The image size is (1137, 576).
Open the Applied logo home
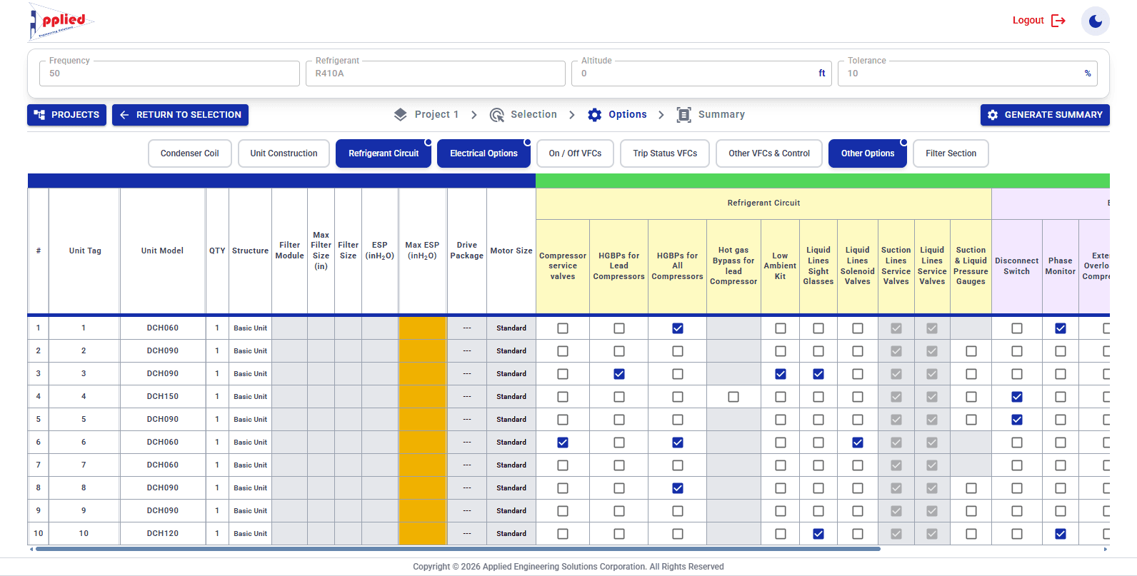61,21
